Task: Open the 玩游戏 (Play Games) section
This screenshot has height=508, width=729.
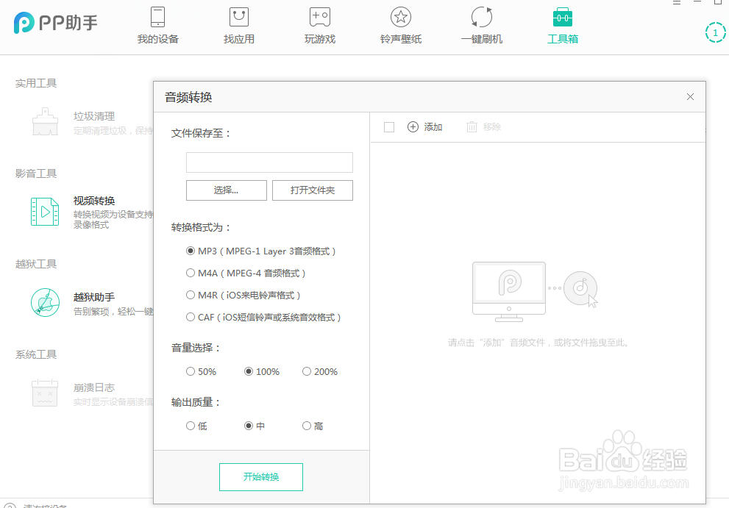Action: click(x=319, y=26)
